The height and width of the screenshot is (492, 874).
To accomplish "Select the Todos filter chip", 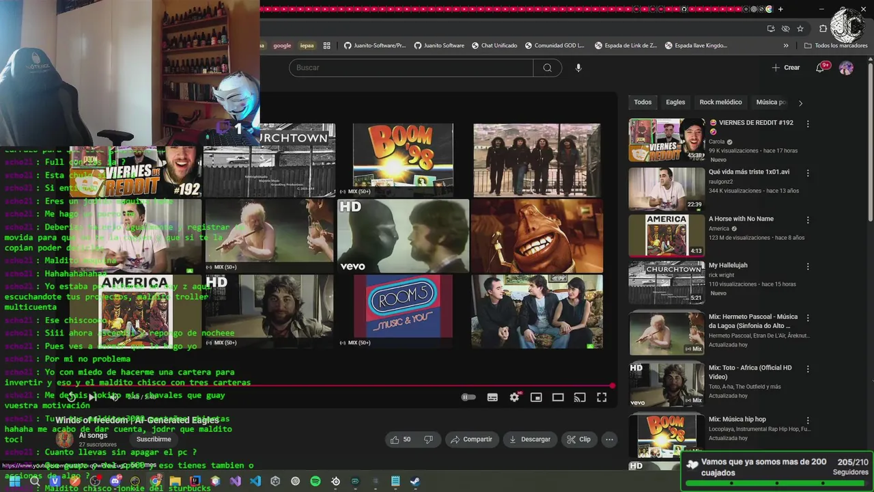I will click(643, 102).
